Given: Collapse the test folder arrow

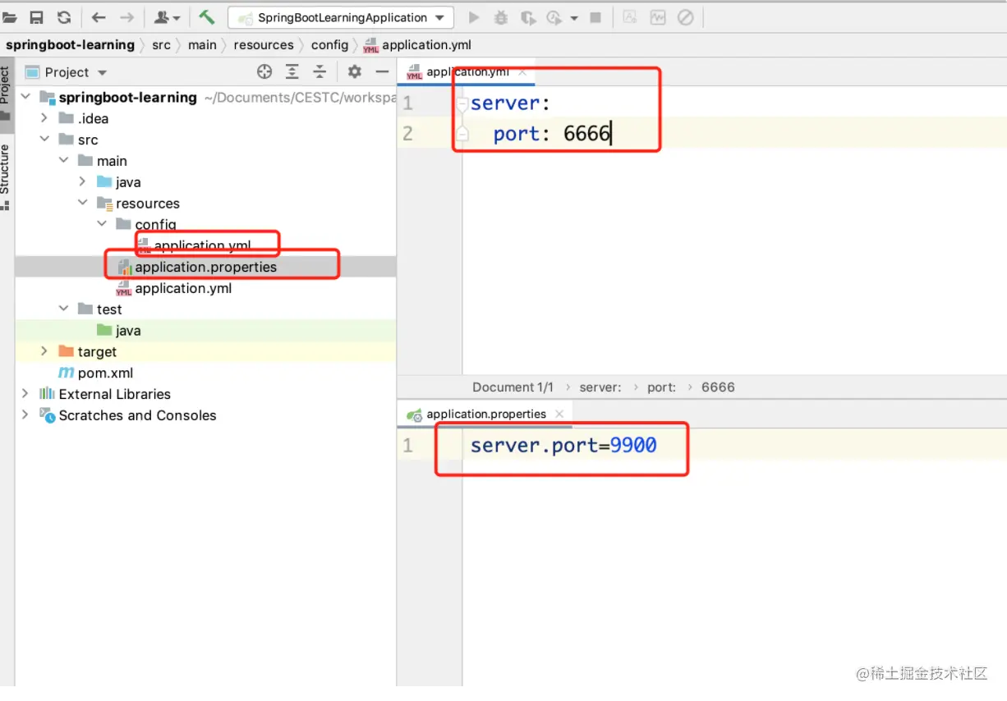Looking at the screenshot, I should tap(63, 309).
